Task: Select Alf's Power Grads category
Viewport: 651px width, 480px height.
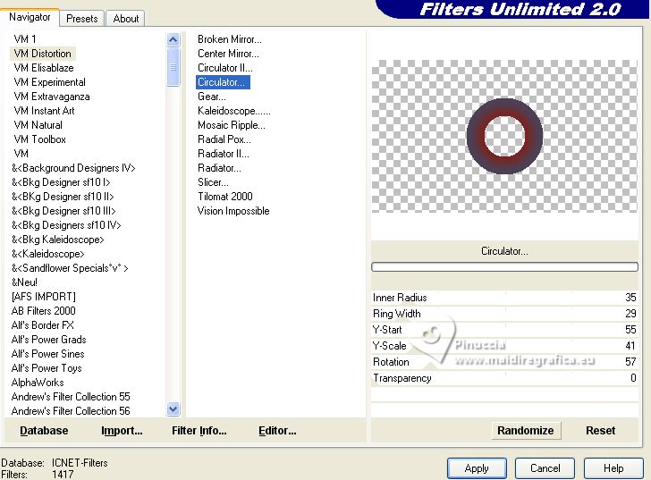Action: [x=48, y=340]
